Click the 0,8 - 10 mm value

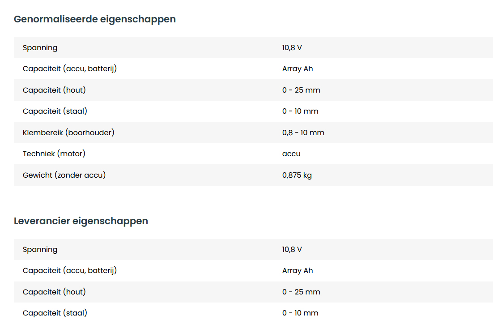coord(303,132)
